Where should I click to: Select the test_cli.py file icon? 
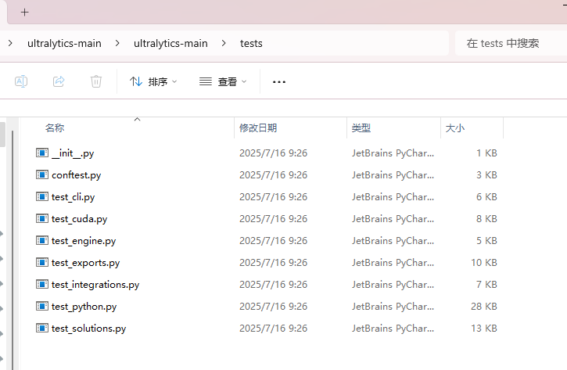42,197
